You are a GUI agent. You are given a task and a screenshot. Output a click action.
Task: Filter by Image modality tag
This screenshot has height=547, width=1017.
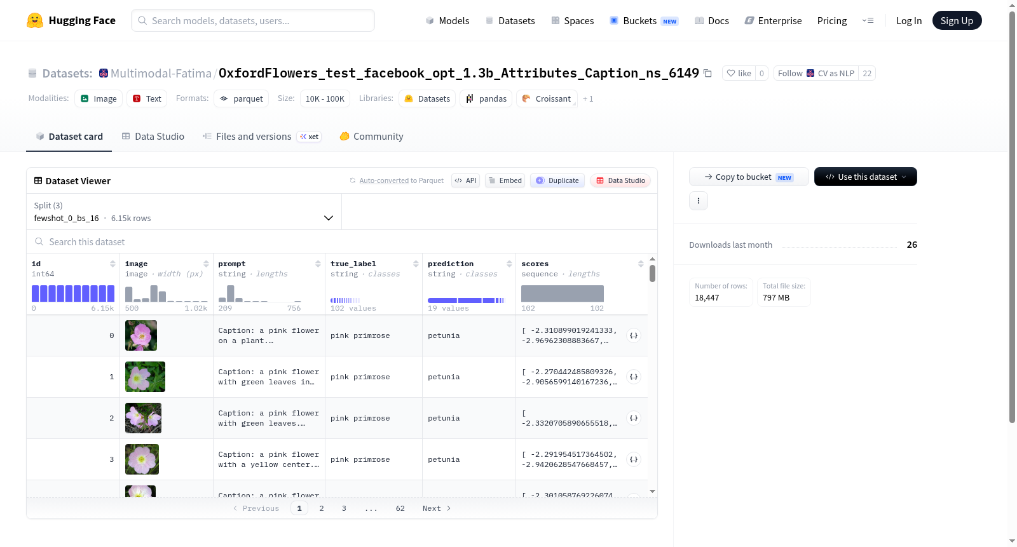pyautogui.click(x=99, y=98)
